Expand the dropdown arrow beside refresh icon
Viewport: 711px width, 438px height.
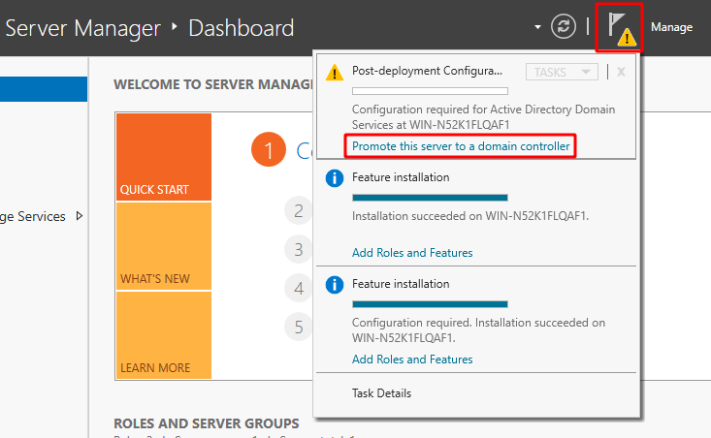537,27
